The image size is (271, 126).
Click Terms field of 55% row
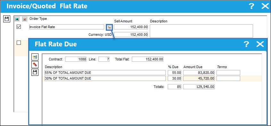tap(228, 73)
